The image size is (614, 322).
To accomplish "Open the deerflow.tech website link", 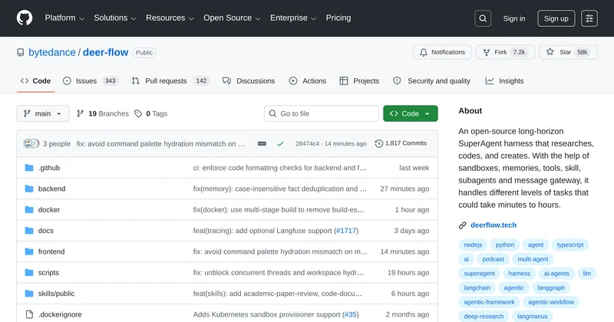I will point(494,225).
